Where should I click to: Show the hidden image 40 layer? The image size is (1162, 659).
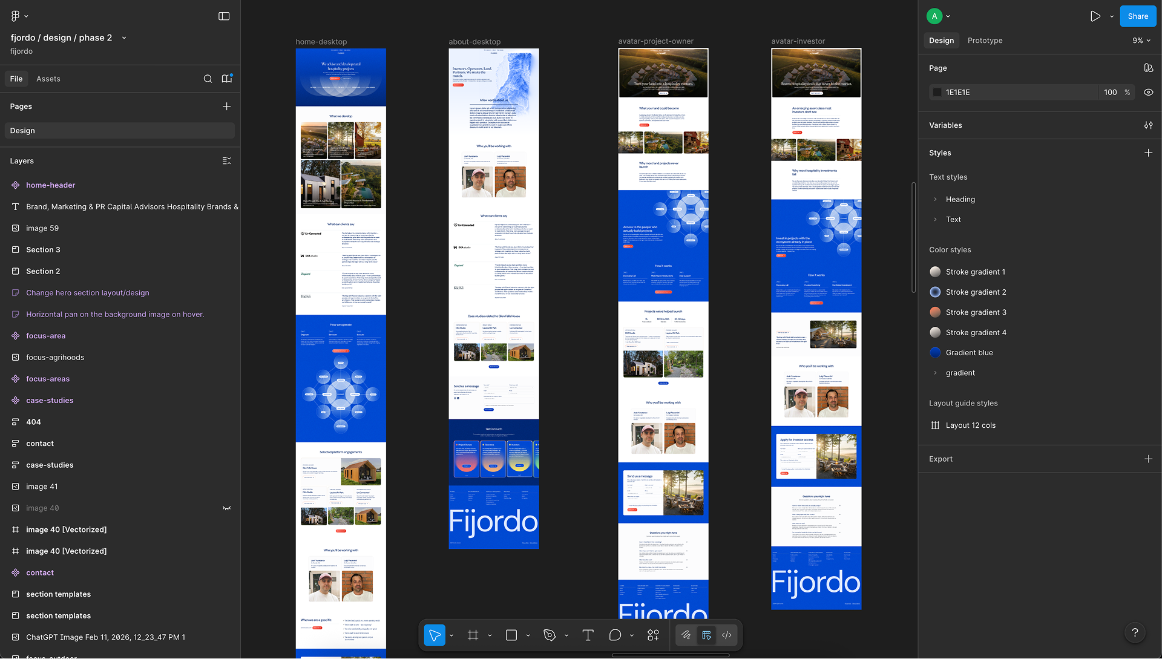[227, 508]
